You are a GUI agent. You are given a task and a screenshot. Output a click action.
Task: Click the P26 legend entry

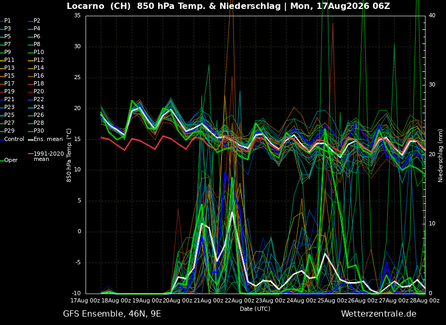(x=36, y=115)
